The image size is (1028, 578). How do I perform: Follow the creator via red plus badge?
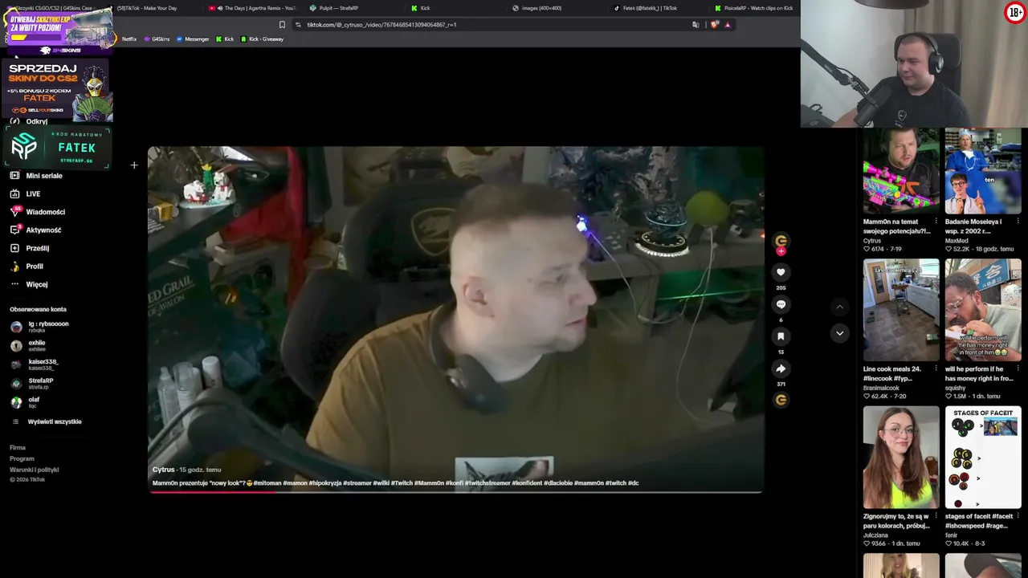(x=781, y=251)
